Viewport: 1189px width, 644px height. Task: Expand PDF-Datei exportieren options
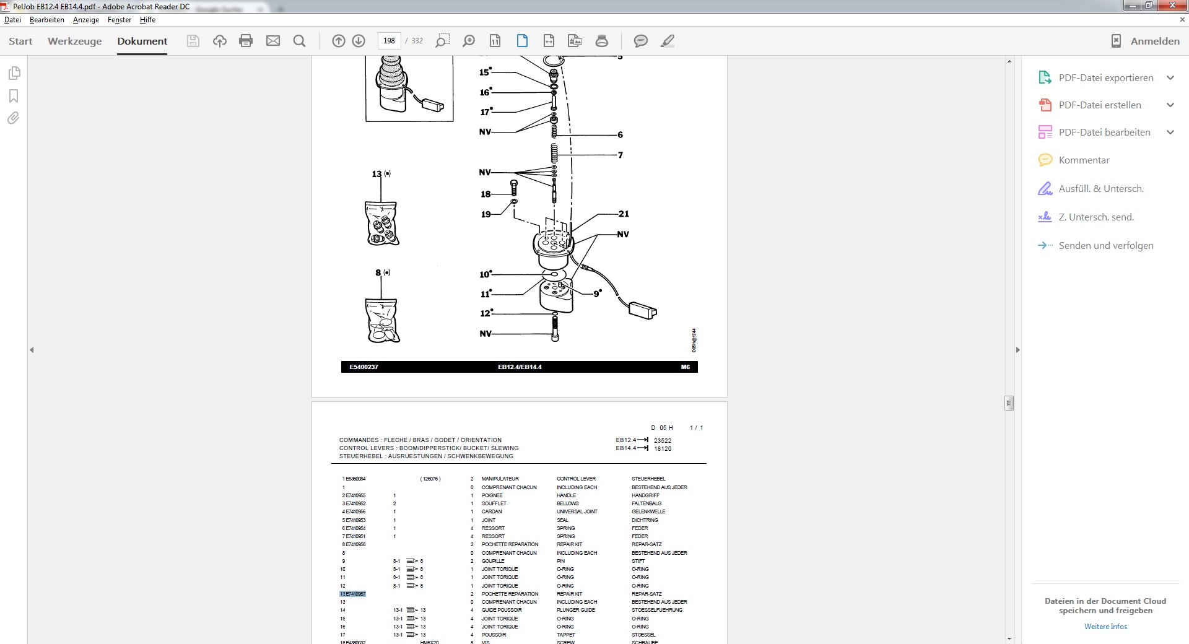pos(1170,77)
